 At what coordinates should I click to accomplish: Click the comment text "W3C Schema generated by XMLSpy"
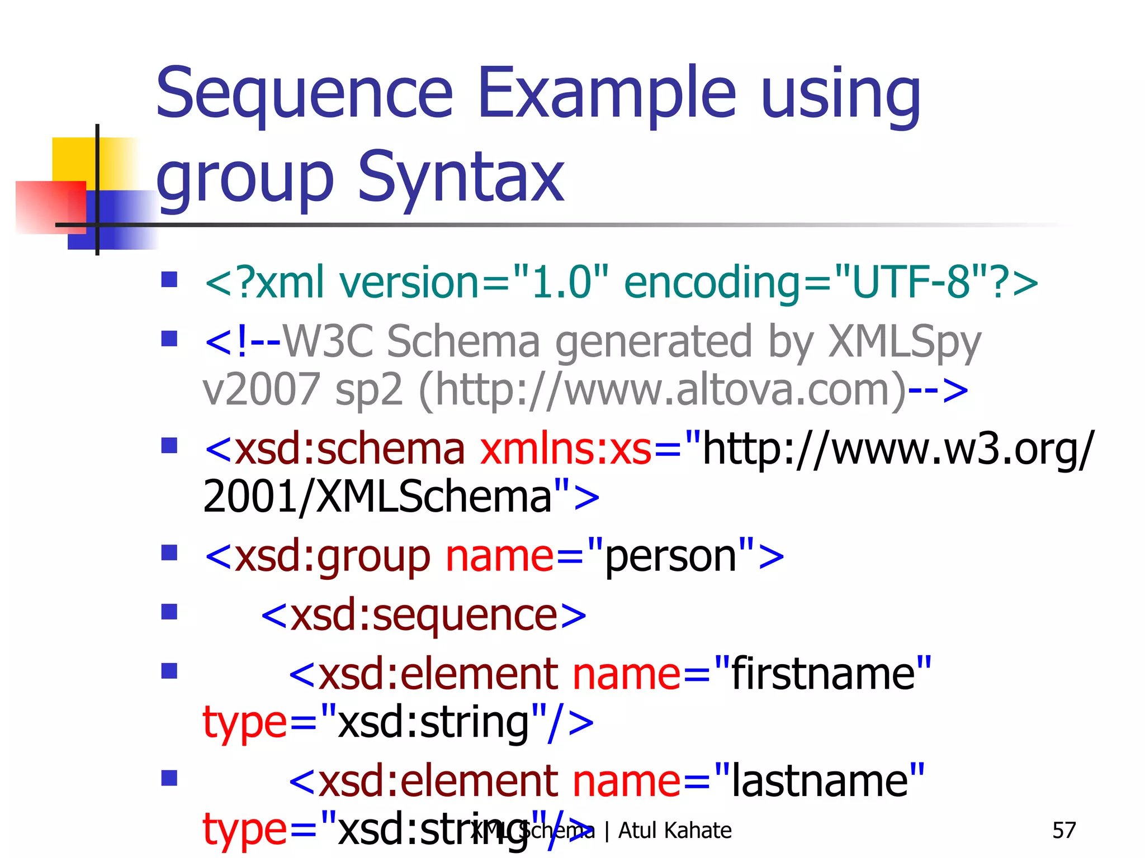pos(631,342)
